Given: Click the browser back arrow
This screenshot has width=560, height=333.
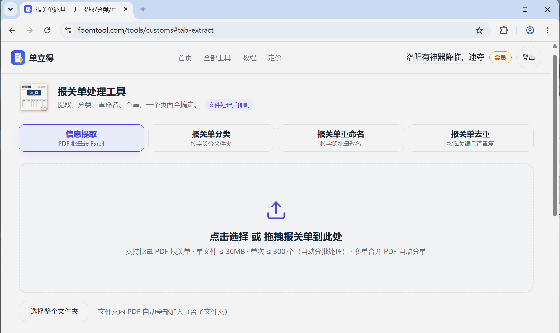Looking at the screenshot, I should [12, 30].
